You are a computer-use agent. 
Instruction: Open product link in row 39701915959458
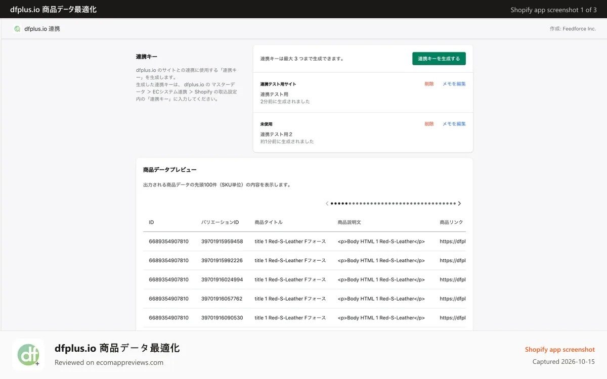453,242
